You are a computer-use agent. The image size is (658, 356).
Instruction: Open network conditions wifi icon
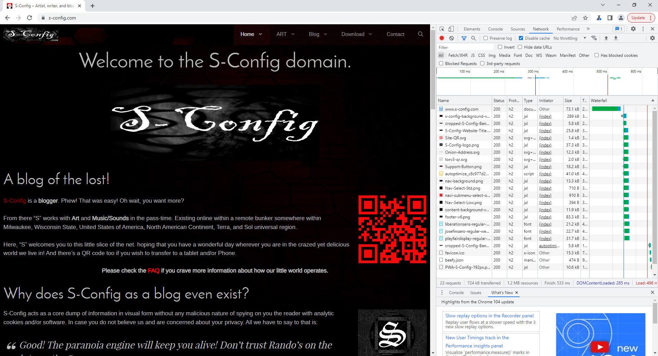[x=594, y=38]
